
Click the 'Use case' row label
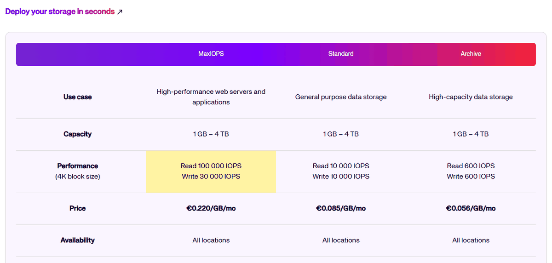tap(78, 97)
